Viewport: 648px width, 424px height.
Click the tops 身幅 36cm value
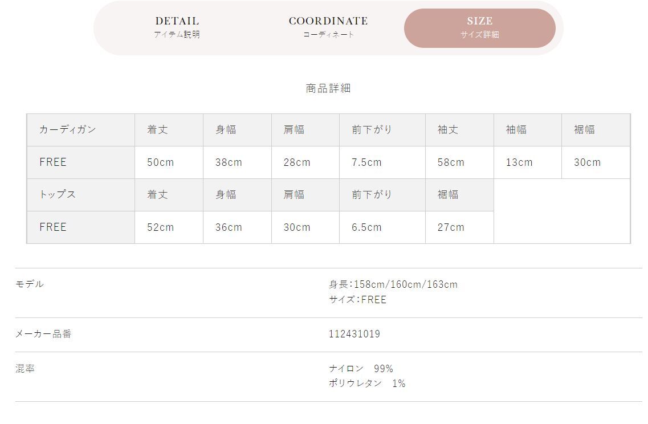pyautogui.click(x=229, y=227)
